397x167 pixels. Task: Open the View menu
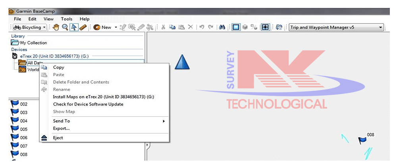48,19
